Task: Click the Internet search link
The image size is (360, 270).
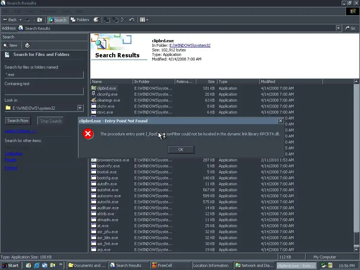Action: pyautogui.click(x=11, y=168)
